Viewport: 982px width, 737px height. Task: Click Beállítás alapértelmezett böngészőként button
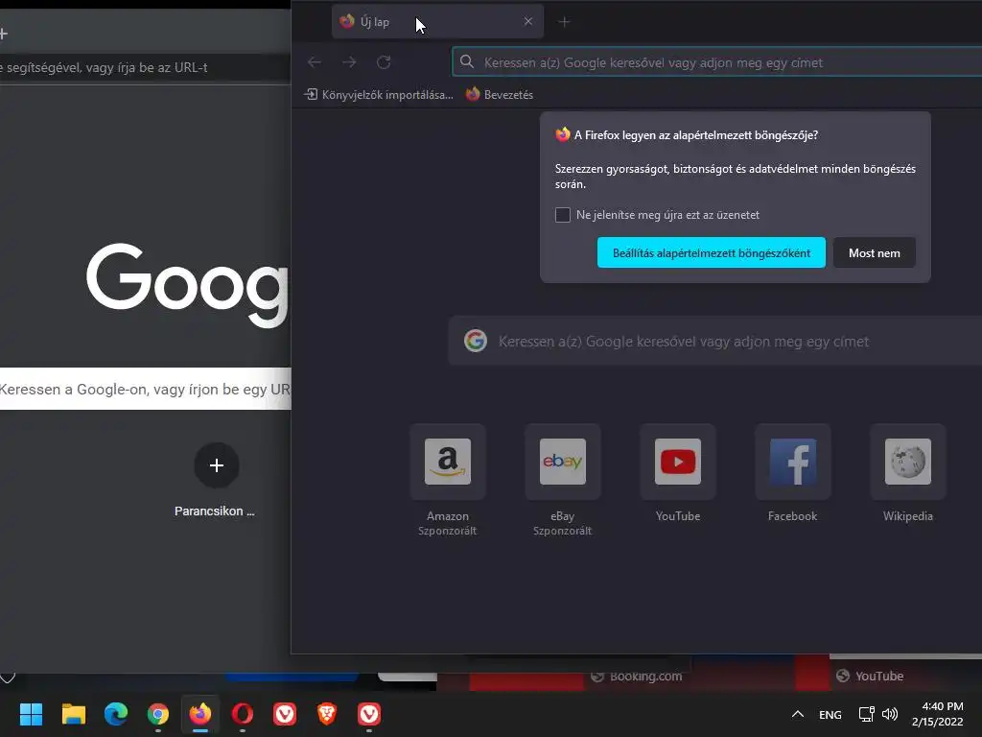(711, 252)
